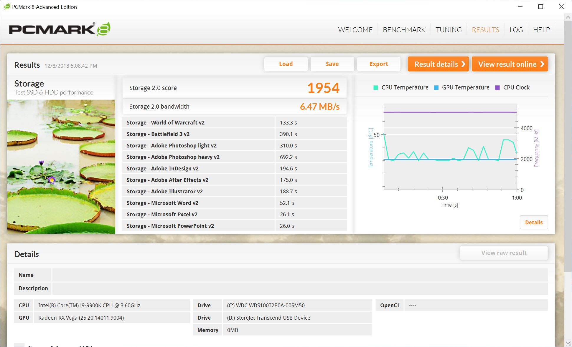Save the benchmark result
This screenshot has height=347, width=572.
[x=332, y=64]
